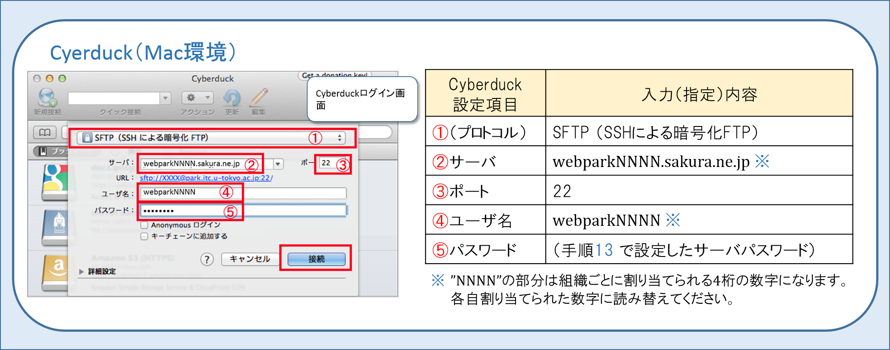Click the 新規接続 globe icon

(x=48, y=98)
